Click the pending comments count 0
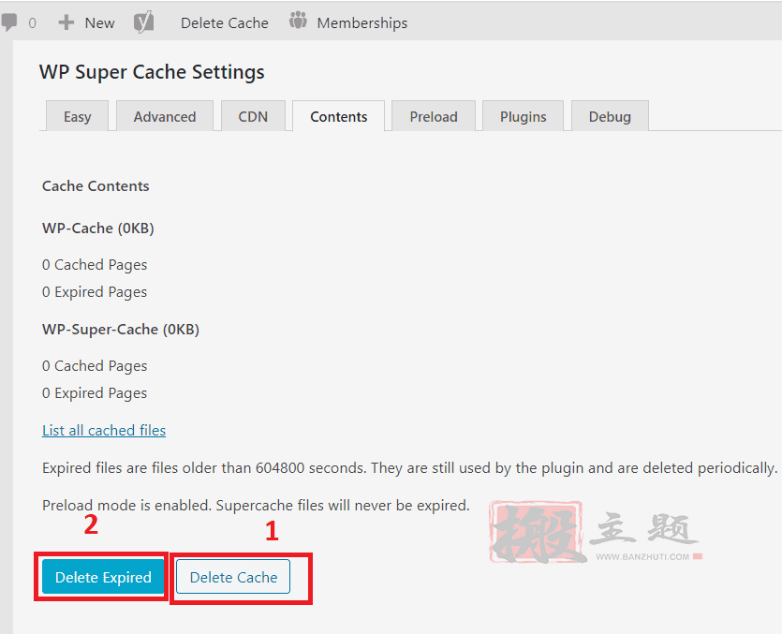This screenshot has width=782, height=634. point(32,22)
